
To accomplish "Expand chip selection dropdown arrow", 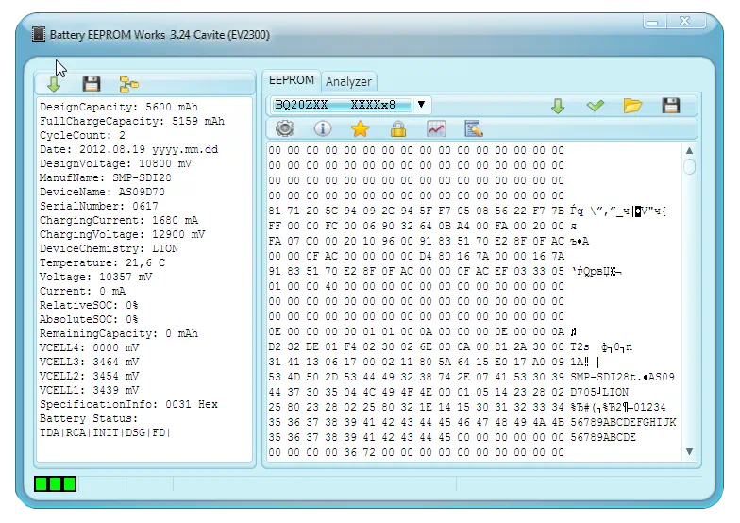I will point(421,104).
